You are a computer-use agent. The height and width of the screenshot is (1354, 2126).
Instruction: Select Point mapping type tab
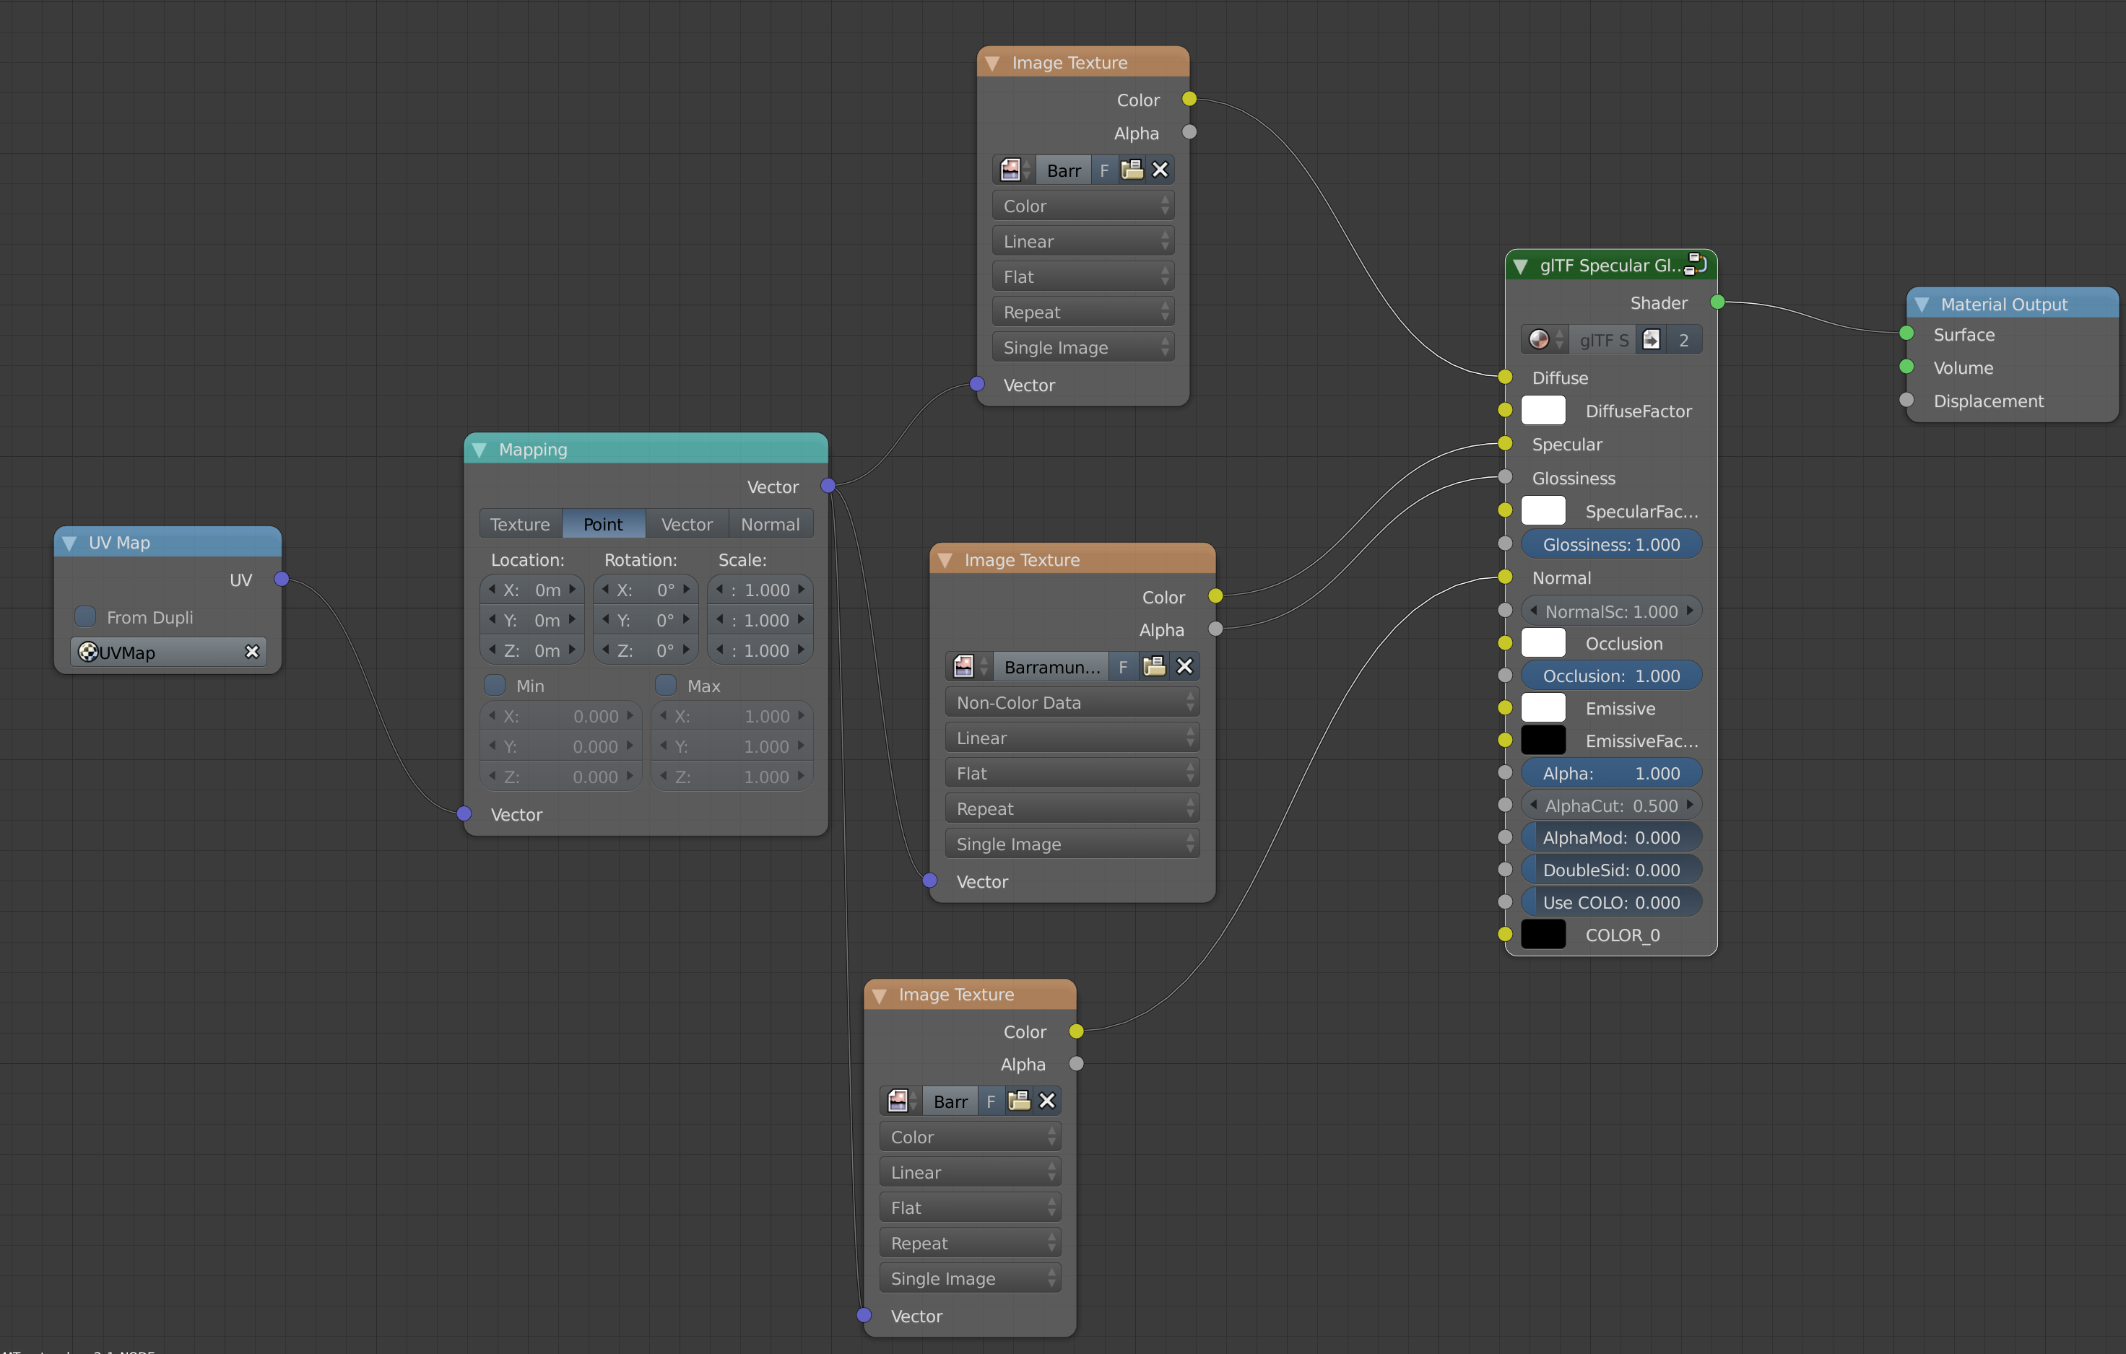coord(603,524)
